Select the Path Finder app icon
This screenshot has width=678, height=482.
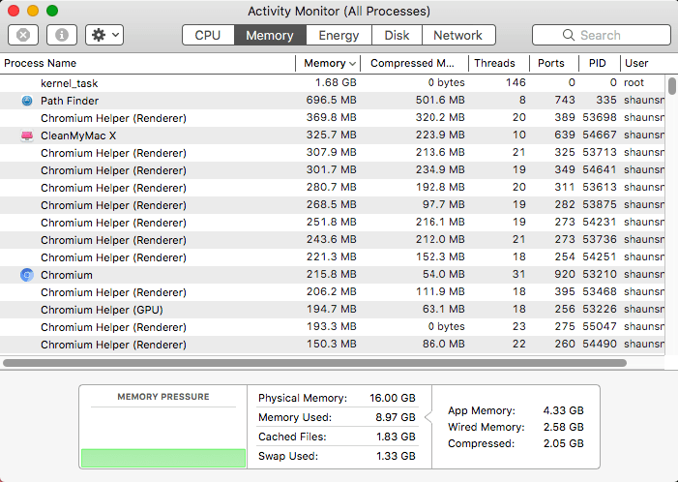click(x=27, y=101)
